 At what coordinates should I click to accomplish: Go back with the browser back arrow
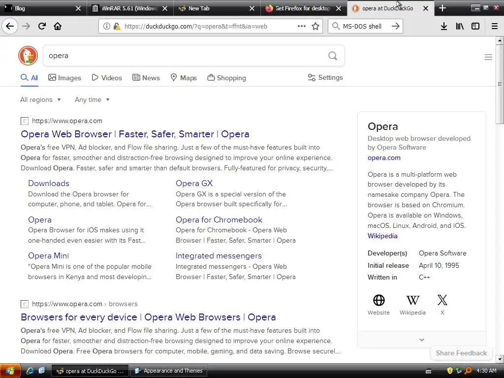tap(10, 26)
